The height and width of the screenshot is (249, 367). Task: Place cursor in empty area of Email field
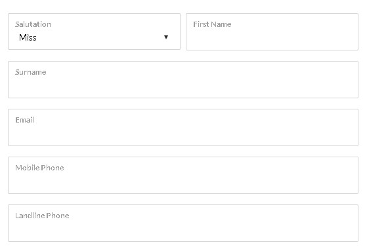(x=183, y=134)
